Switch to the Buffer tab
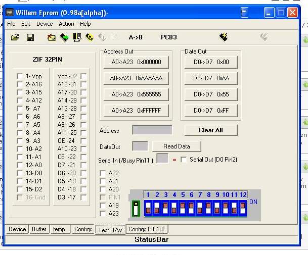The height and width of the screenshot is (255, 308). pyautogui.click(x=39, y=229)
